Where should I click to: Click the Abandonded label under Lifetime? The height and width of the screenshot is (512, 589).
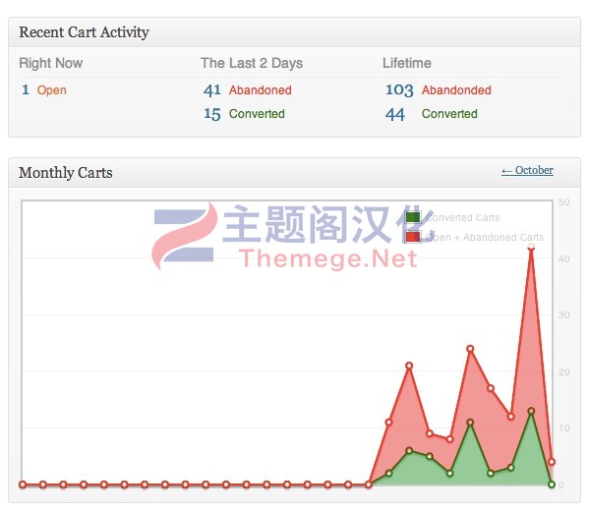456,90
